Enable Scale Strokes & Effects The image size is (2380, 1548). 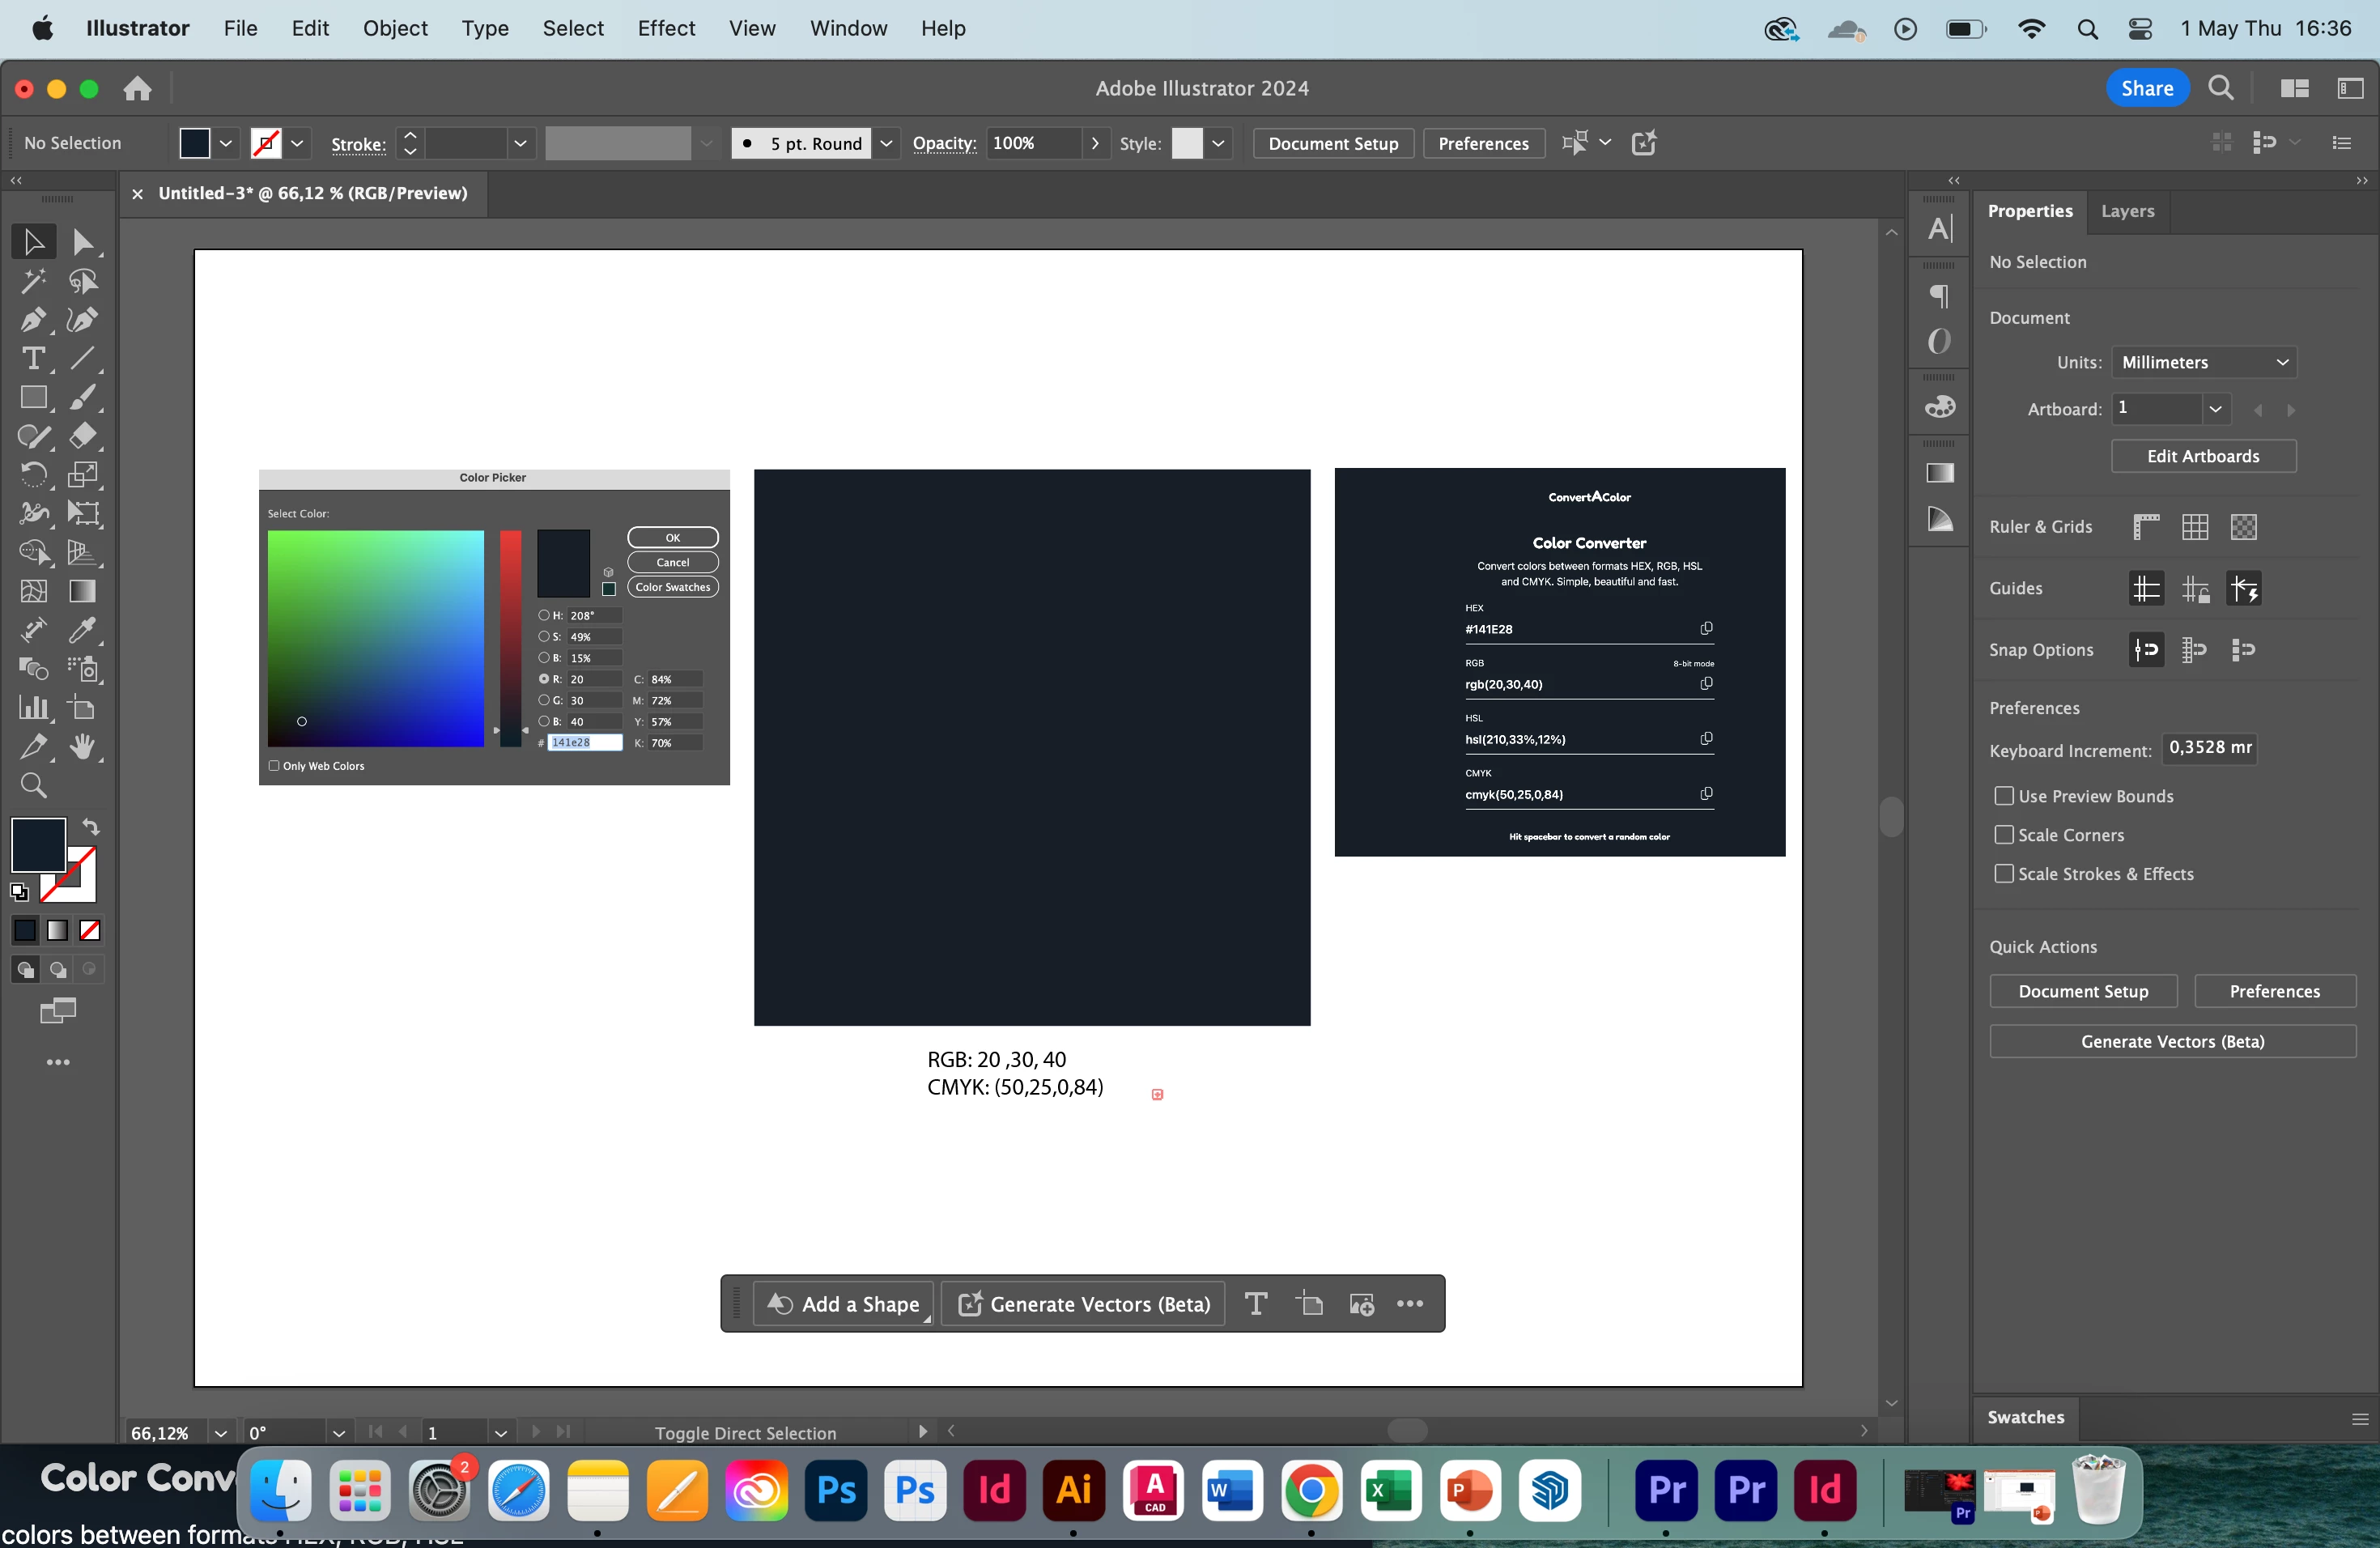[2004, 874]
